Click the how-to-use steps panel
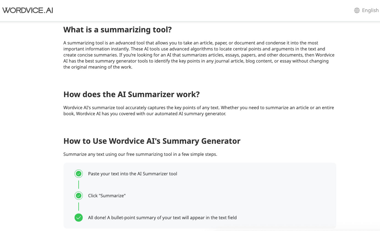The image size is (380, 231). [200, 196]
